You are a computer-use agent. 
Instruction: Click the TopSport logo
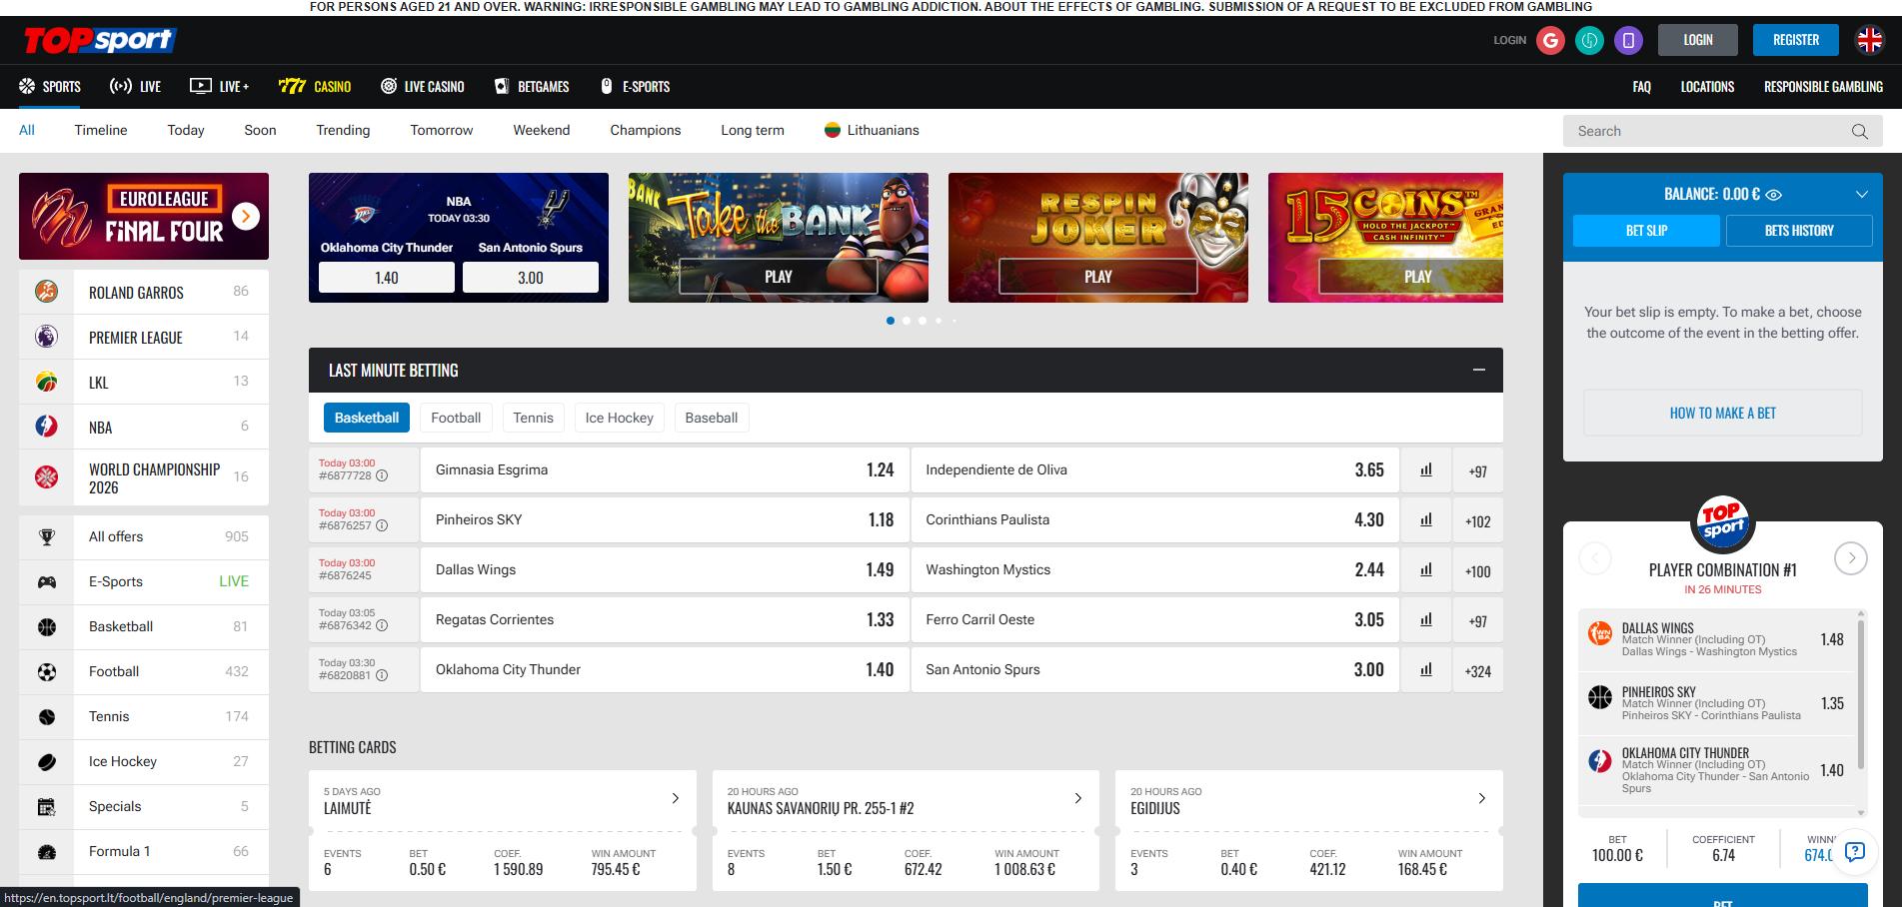(100, 40)
